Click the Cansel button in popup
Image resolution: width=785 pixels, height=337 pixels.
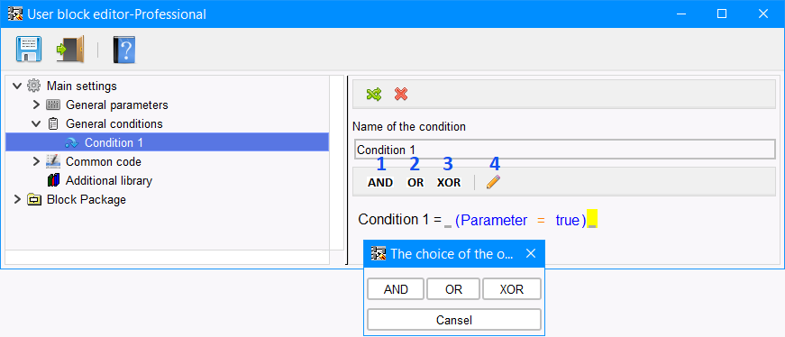point(454,320)
